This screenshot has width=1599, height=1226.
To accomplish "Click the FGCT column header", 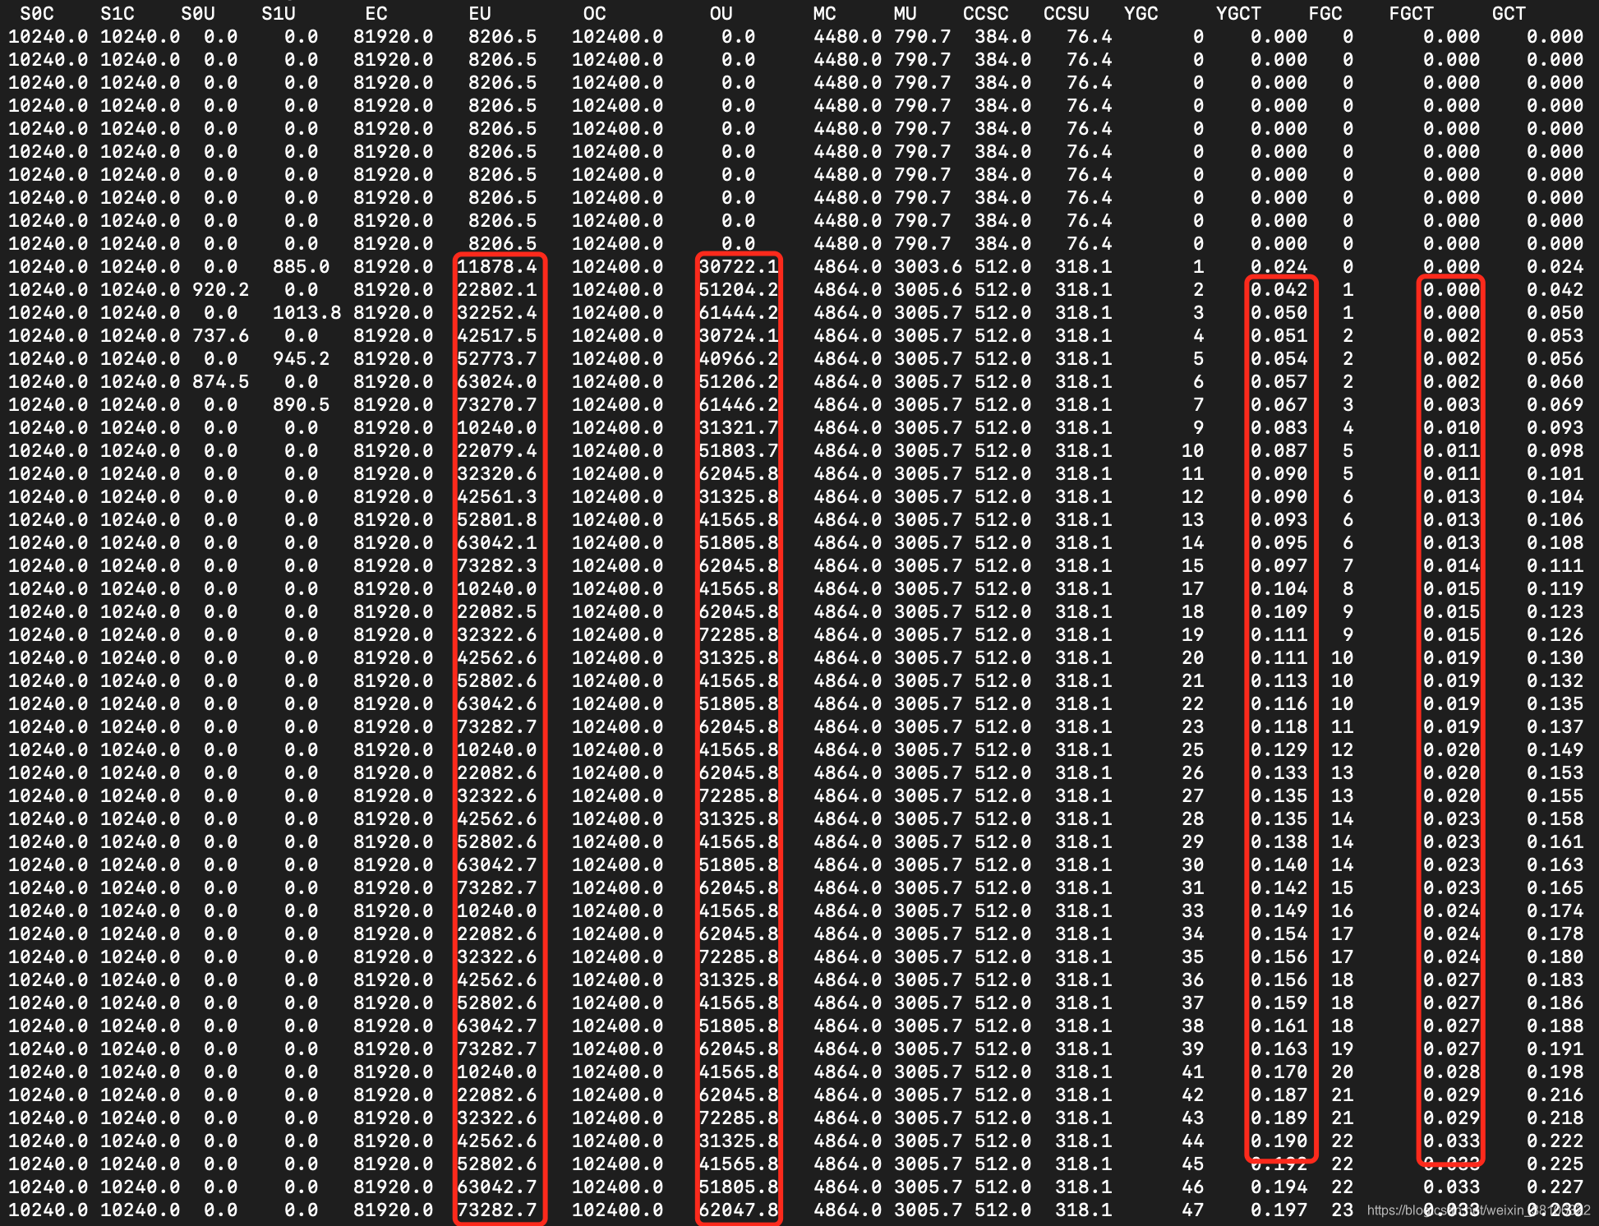I will (x=1411, y=14).
